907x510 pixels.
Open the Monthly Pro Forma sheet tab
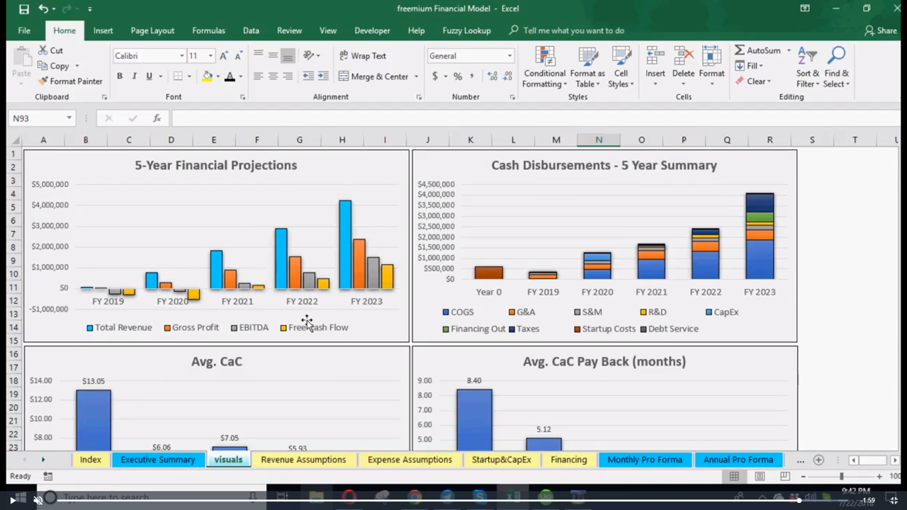645,460
